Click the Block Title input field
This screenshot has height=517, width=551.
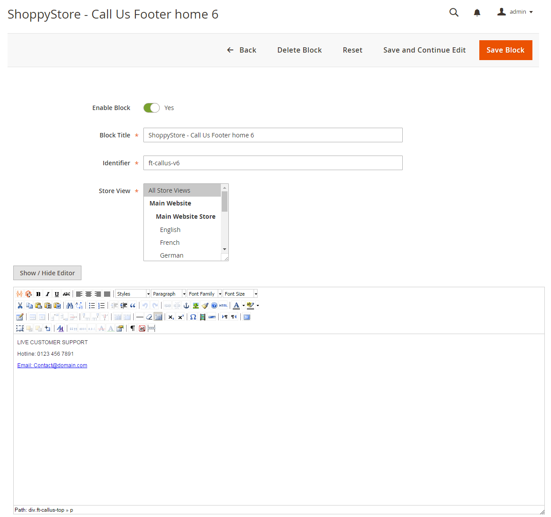273,135
